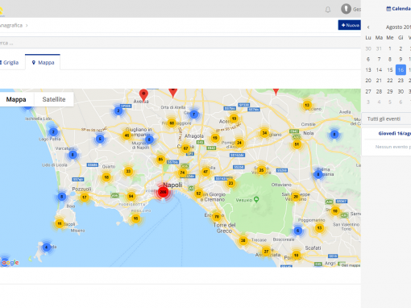Open the blue 7 cluster marker
Viewport: 411px width, 308px height.
(x=193, y=114)
